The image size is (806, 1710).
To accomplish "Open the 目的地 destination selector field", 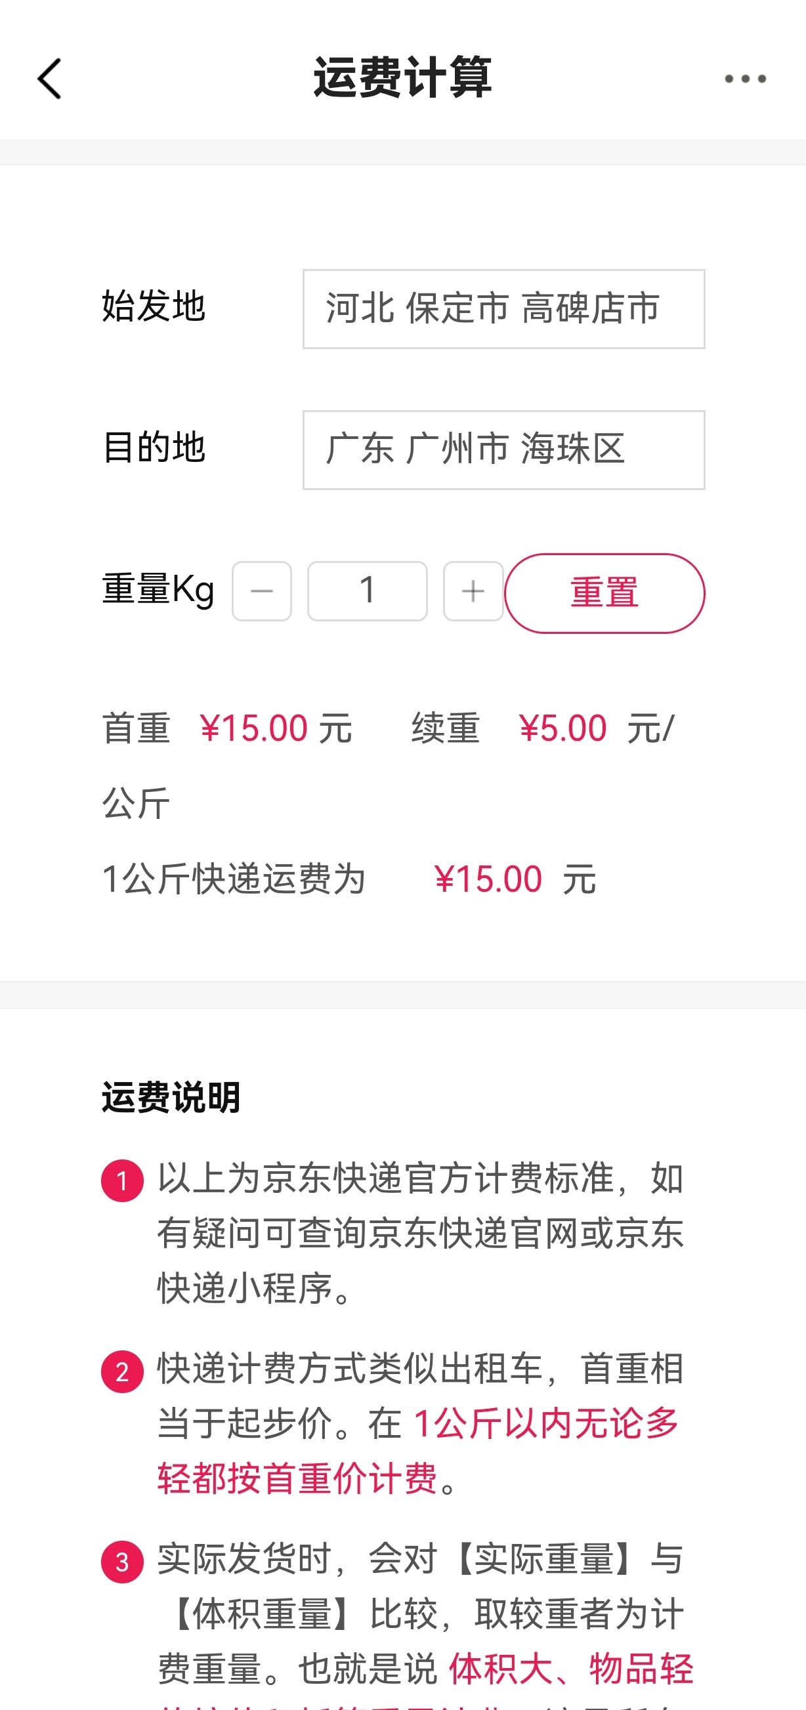I will coord(503,449).
